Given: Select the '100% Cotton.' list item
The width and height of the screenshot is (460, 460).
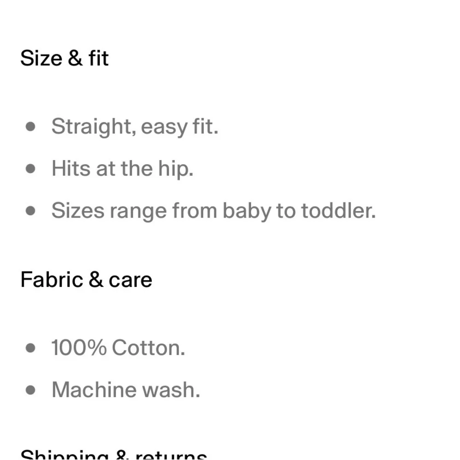Looking at the screenshot, I should [x=118, y=348].
